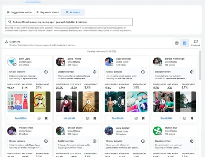Click the Motion Blur creator name
The image size is (205, 157).
pos(171,128)
